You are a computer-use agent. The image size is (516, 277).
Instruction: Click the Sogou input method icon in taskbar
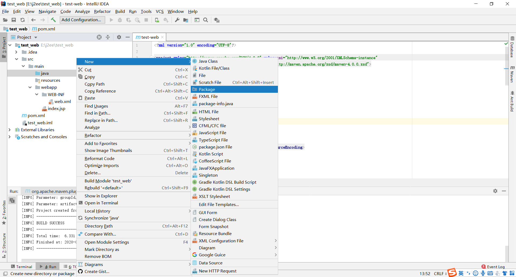pyautogui.click(x=452, y=273)
